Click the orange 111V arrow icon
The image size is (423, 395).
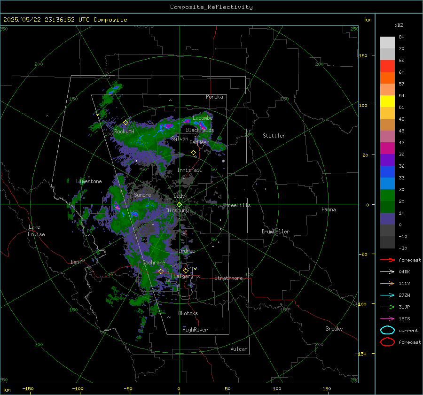click(x=387, y=283)
